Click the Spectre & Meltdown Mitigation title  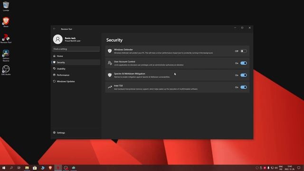click(130, 74)
